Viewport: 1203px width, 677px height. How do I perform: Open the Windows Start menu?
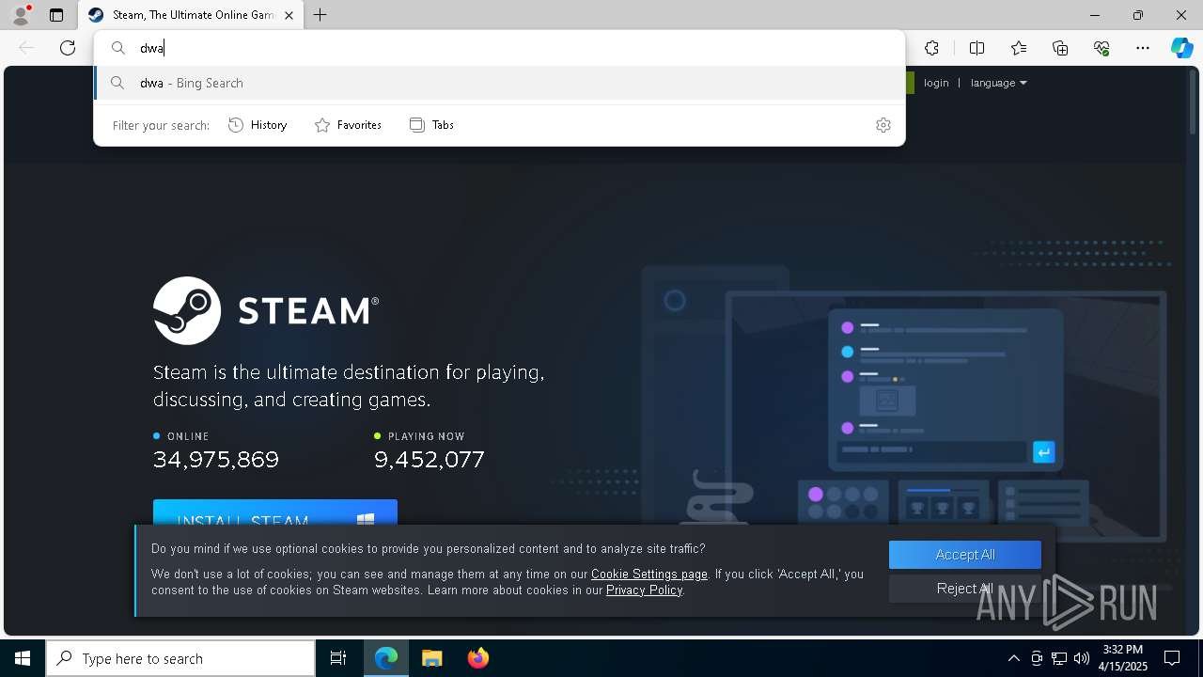tap(23, 658)
